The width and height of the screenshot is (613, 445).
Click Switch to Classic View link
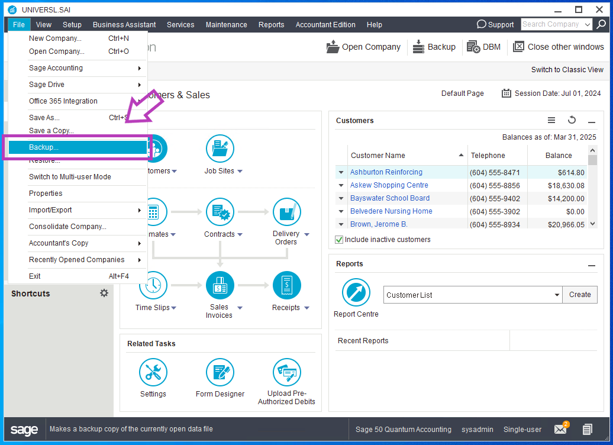[567, 70]
